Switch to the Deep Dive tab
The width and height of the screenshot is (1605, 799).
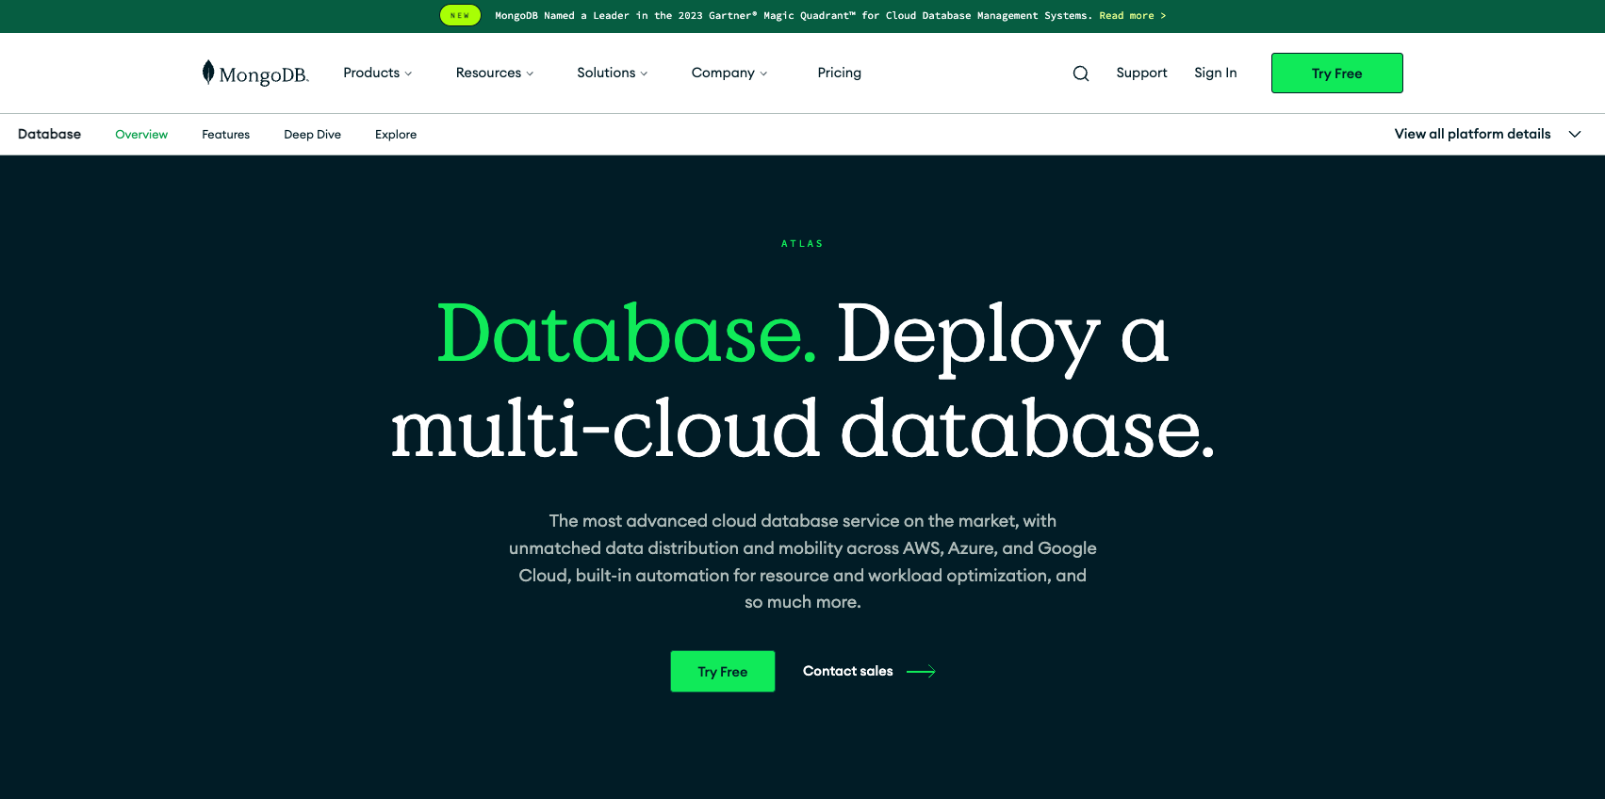coord(313,135)
